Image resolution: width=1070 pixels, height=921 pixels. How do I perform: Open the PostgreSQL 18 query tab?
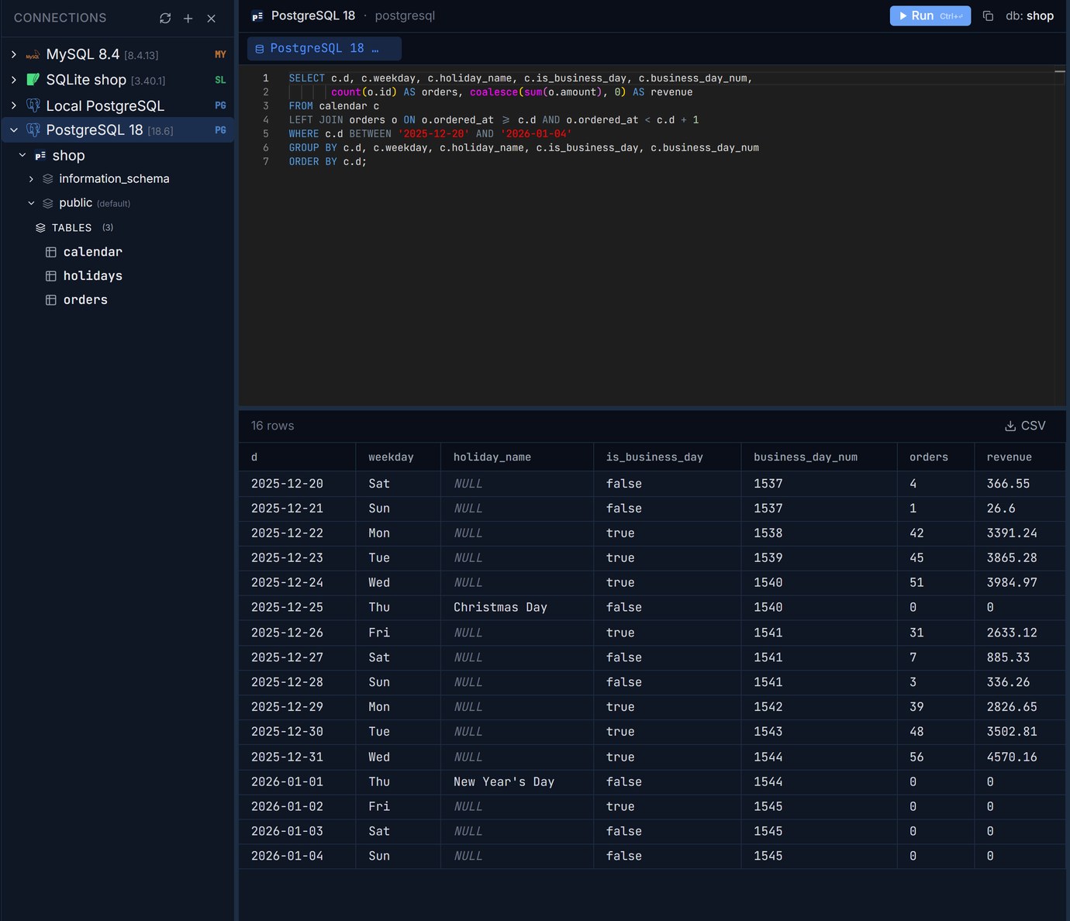click(324, 48)
